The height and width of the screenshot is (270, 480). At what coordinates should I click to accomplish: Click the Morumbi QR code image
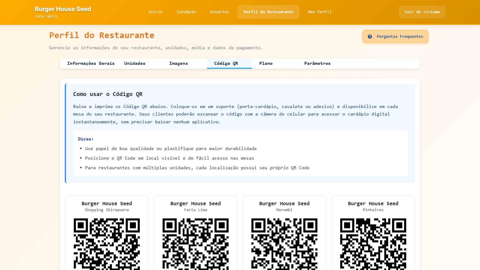[x=284, y=244]
